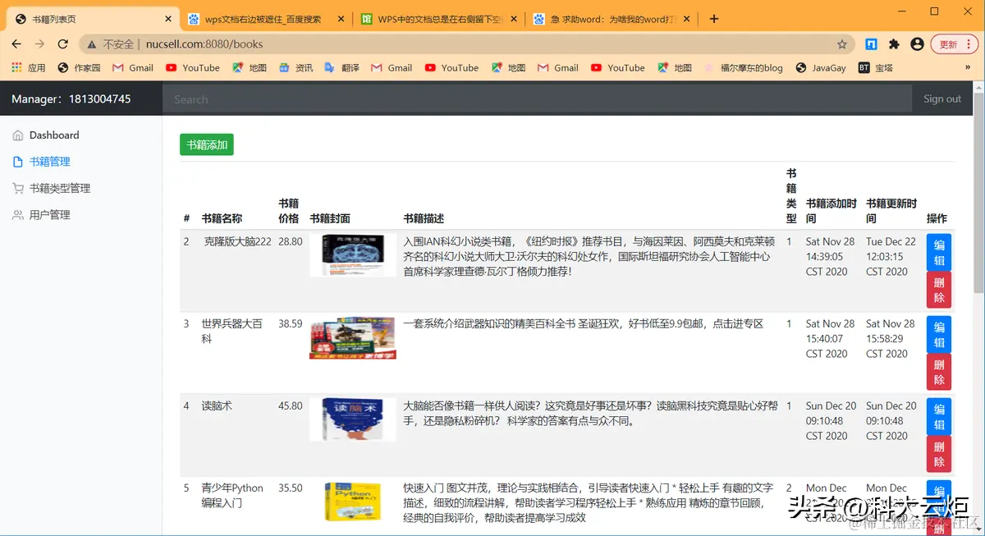Close the 书籍列表页 tab
This screenshot has height=536, width=985.
coord(168,19)
